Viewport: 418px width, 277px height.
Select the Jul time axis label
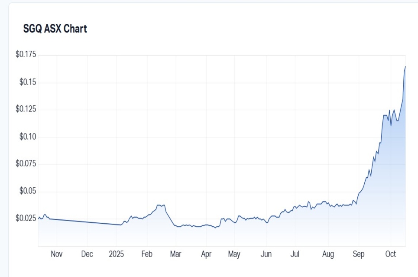coord(295,254)
